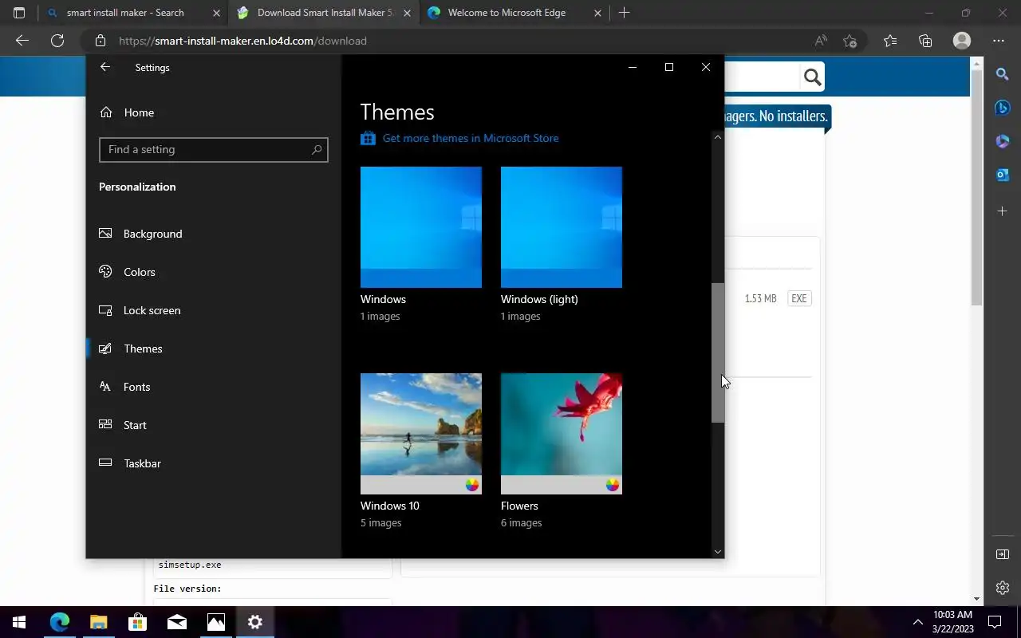
Task: Open Mail from the taskbar
Action: tap(176, 622)
